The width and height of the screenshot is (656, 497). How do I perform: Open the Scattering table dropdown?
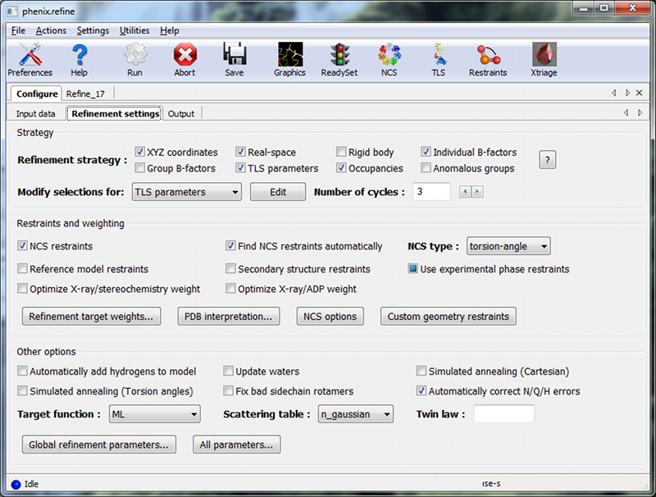click(x=355, y=414)
